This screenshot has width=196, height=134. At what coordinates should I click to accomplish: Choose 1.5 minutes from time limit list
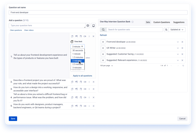pyautogui.click(x=78, y=57)
